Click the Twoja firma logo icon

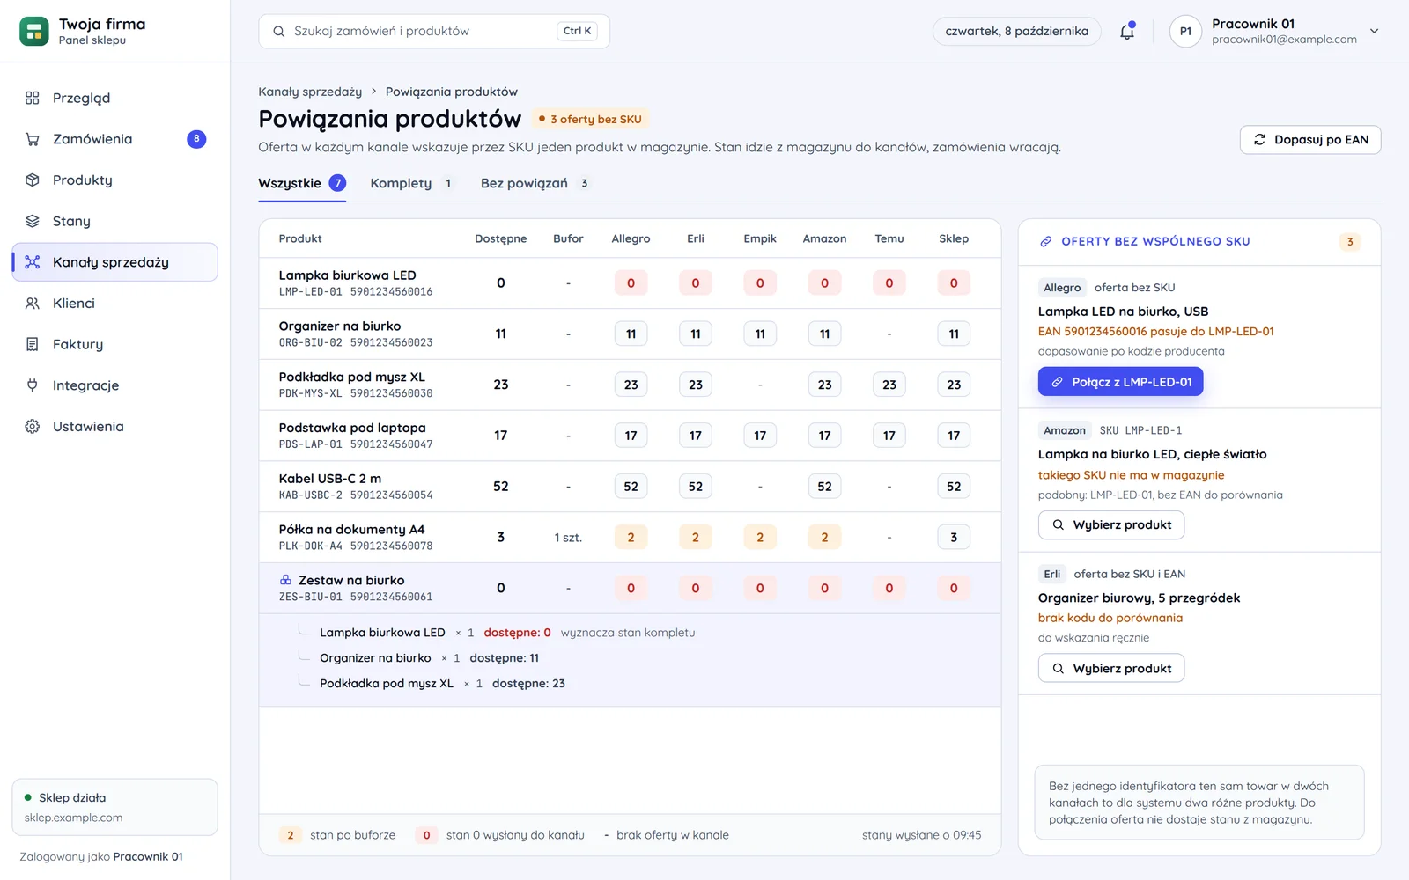[34, 32]
